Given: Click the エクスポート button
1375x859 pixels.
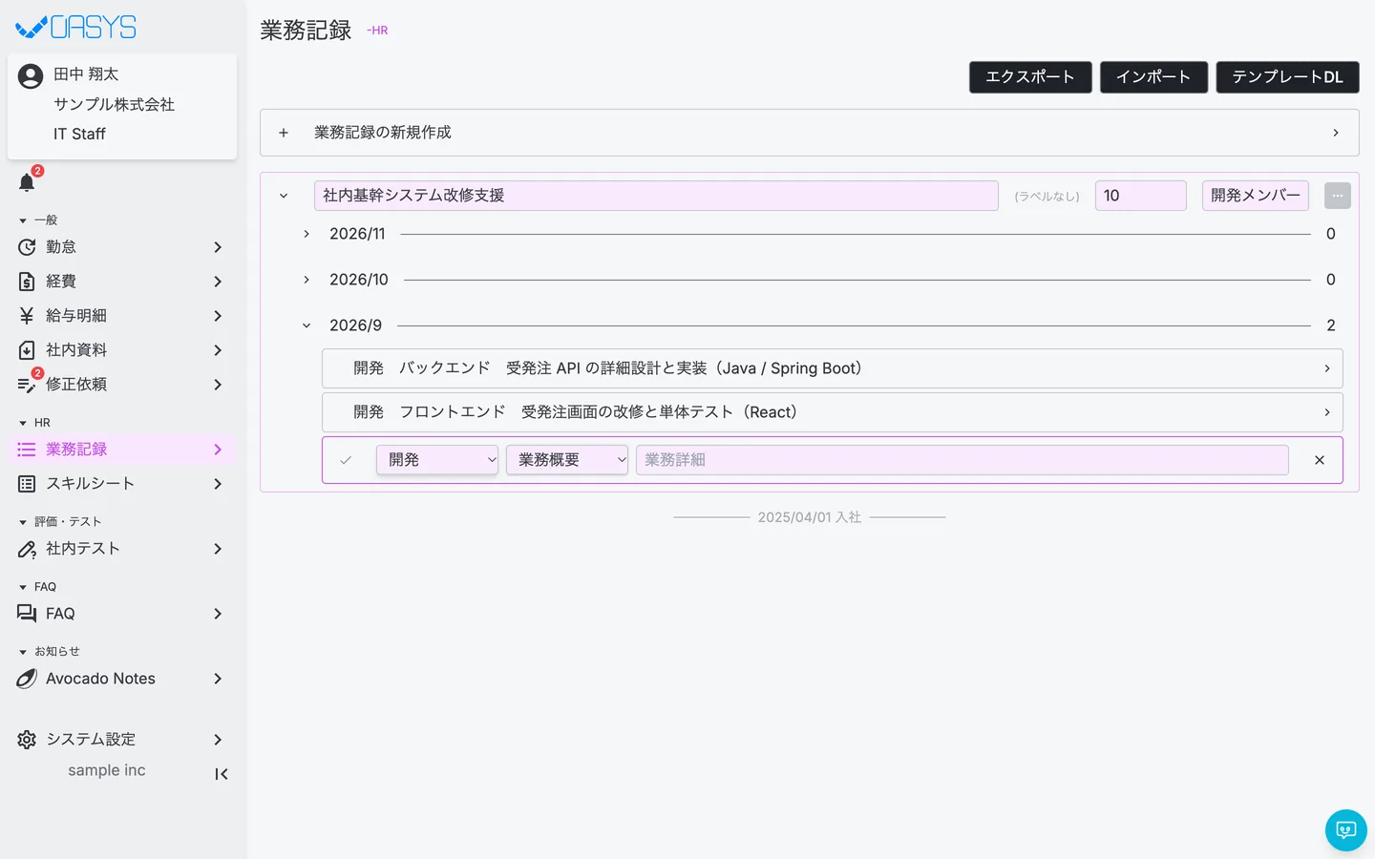Looking at the screenshot, I should click(x=1030, y=77).
